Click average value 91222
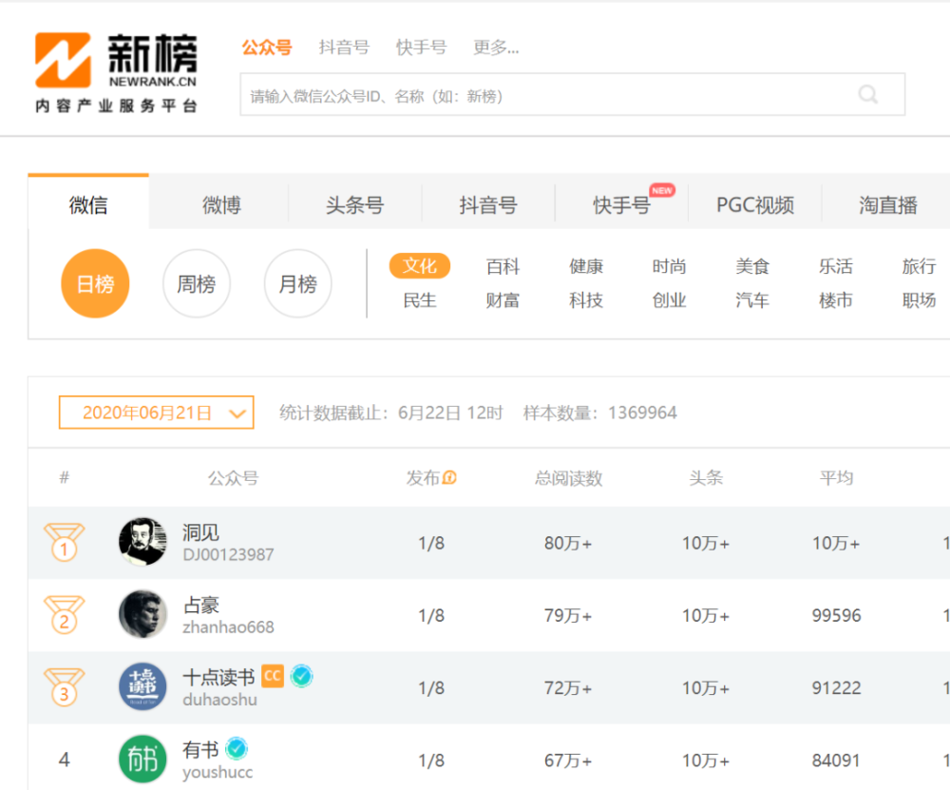 pos(836,687)
